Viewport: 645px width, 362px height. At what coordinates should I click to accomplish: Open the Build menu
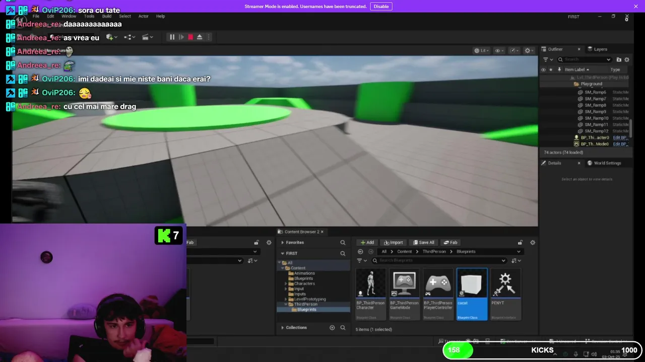(x=107, y=16)
